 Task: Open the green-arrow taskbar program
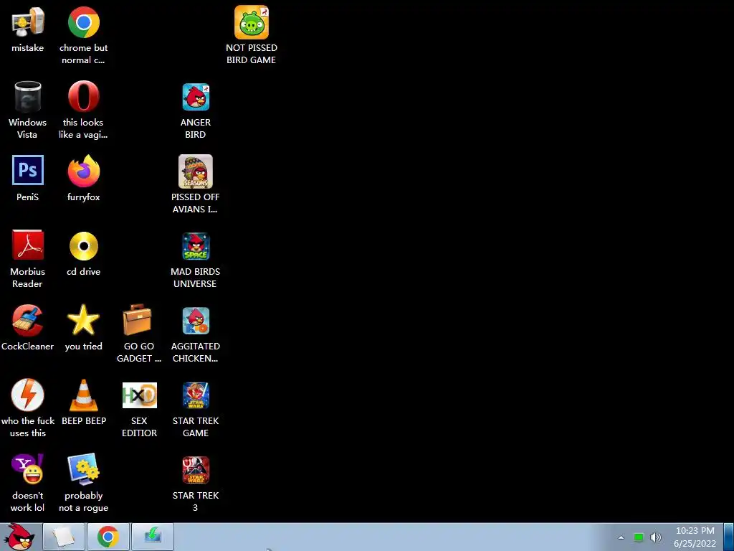(x=153, y=537)
